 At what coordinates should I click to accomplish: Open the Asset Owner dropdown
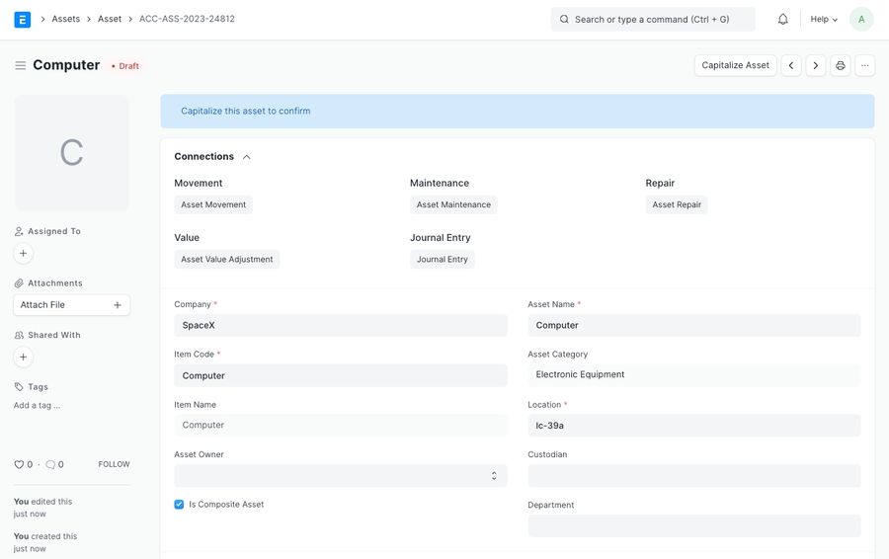(x=340, y=476)
